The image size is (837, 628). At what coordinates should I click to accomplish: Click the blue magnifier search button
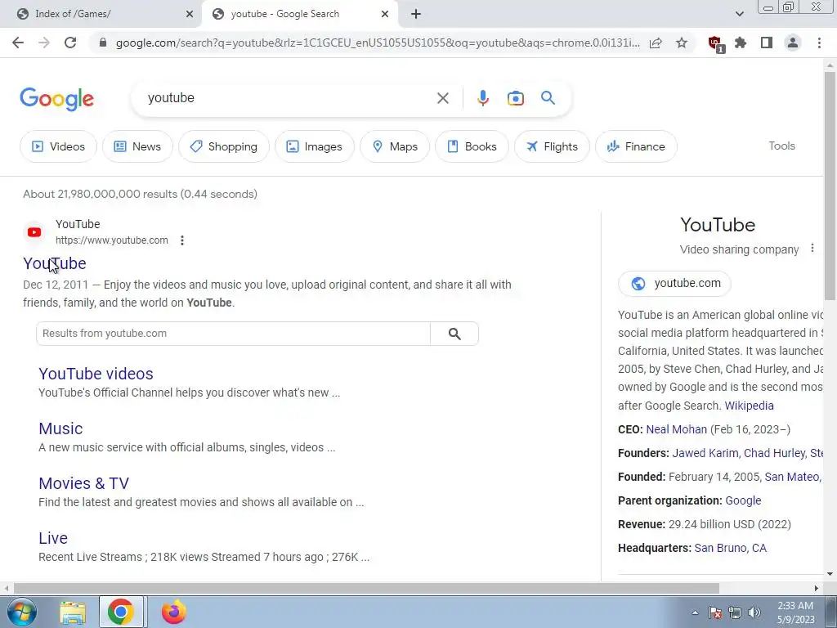(548, 98)
